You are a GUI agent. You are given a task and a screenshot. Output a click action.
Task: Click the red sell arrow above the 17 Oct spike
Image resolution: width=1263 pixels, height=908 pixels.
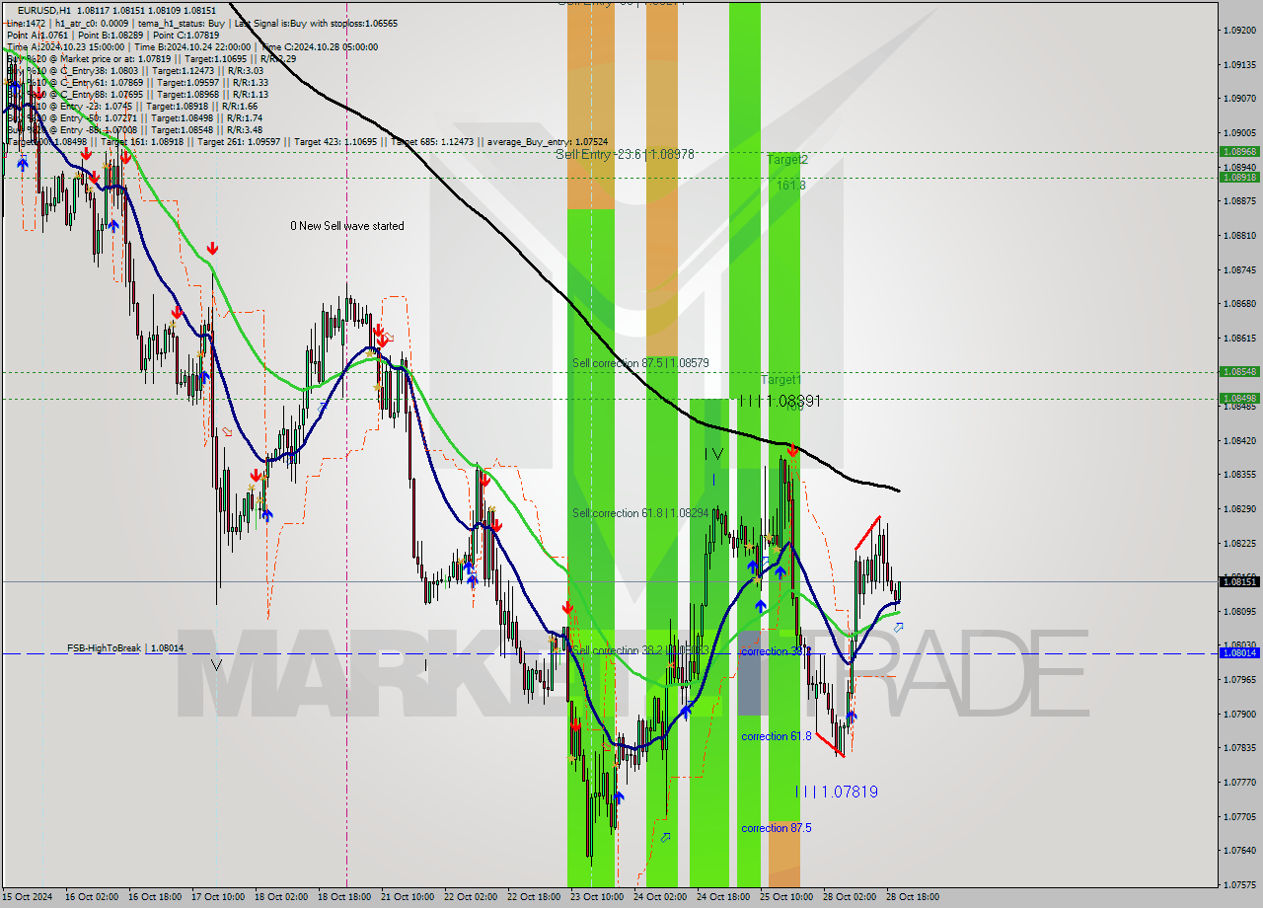(212, 248)
